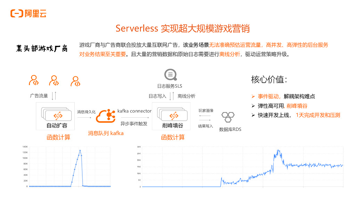Screen dimensions: 356x200
Task: Click the 核心价值 heading
Action: (x=269, y=80)
